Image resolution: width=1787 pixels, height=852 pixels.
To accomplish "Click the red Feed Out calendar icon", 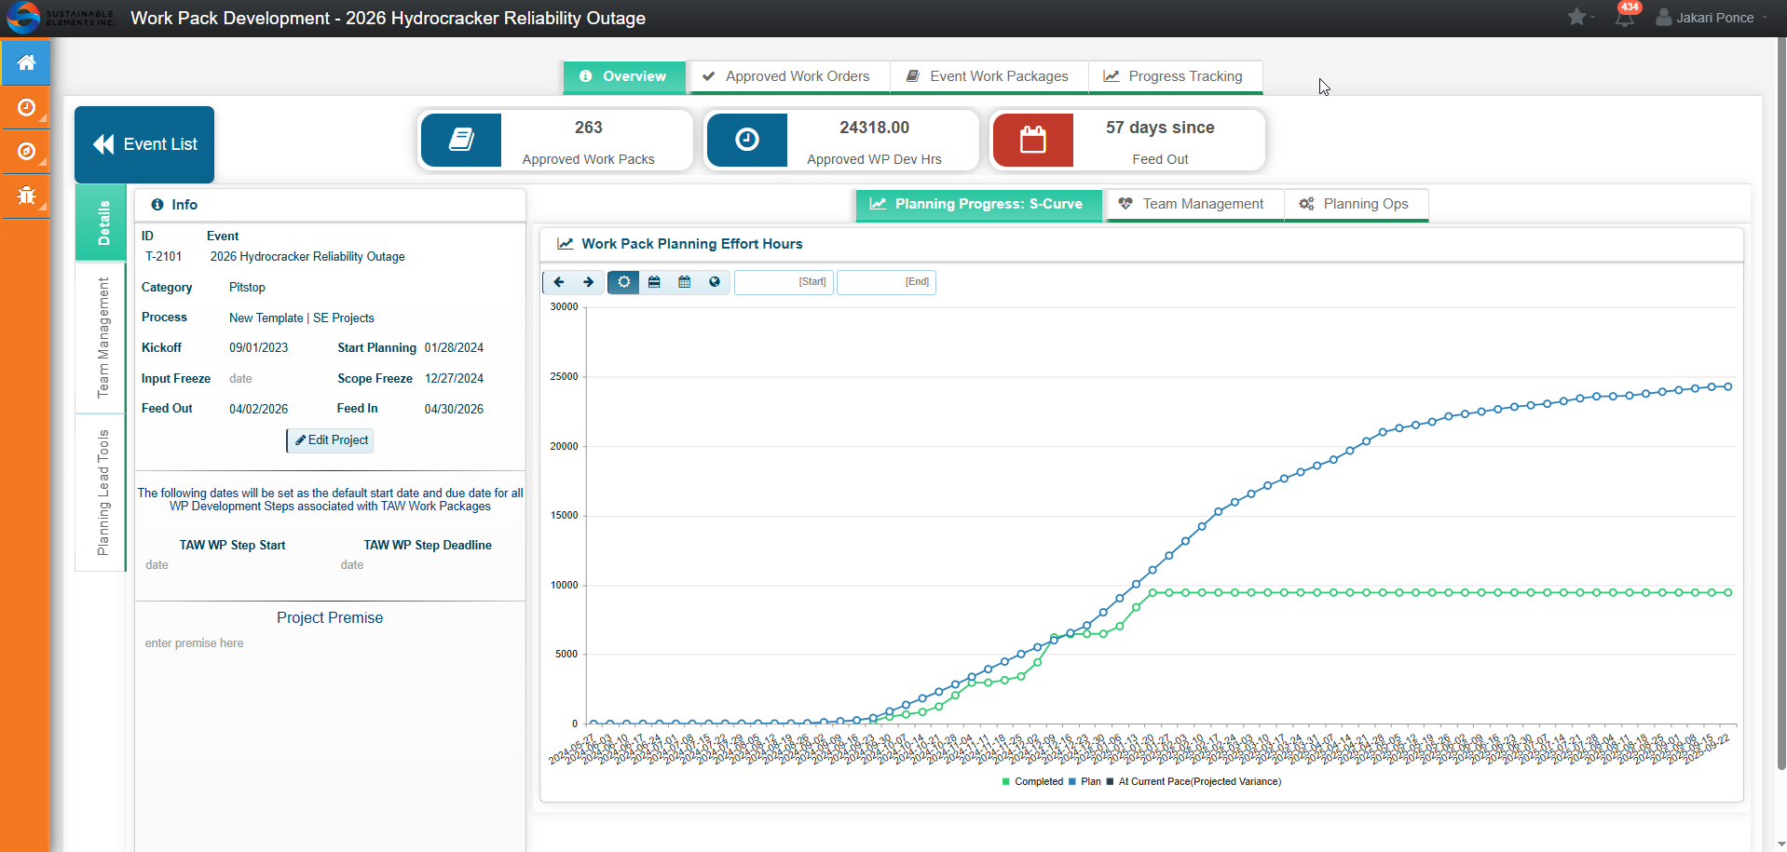I will click(x=1033, y=140).
